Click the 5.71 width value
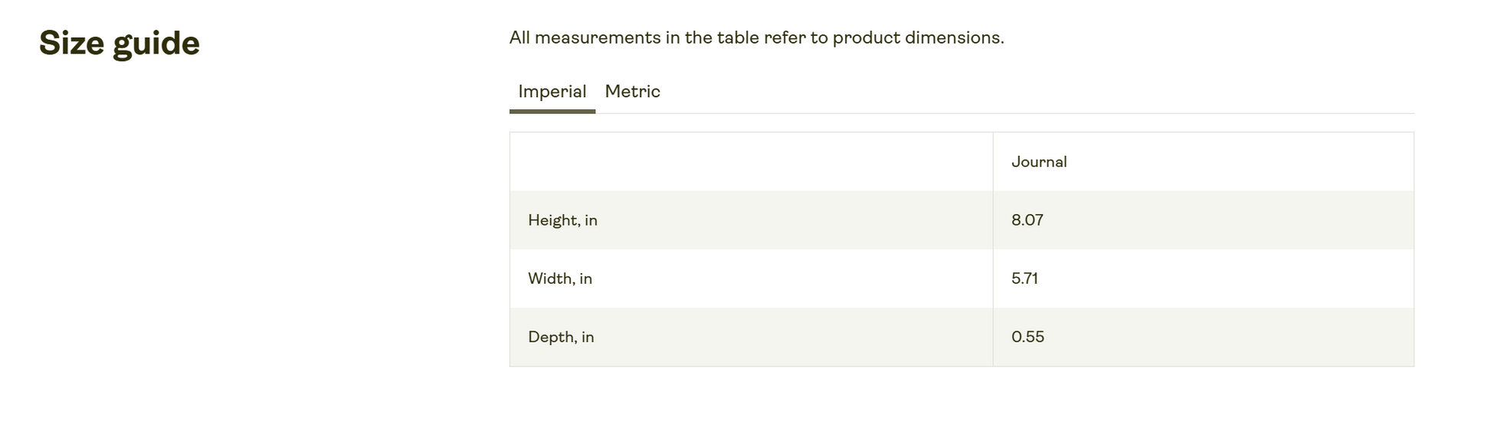Image resolution: width=1491 pixels, height=423 pixels. [1024, 278]
